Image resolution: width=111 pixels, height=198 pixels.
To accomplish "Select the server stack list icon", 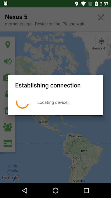I will coord(8,143).
